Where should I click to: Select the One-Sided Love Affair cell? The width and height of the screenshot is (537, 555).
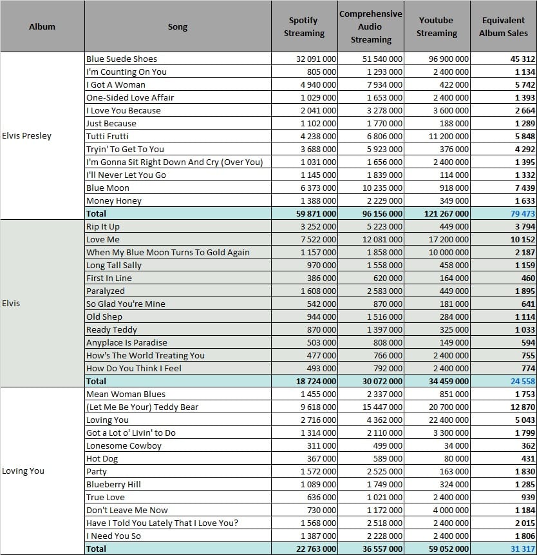(x=178, y=97)
